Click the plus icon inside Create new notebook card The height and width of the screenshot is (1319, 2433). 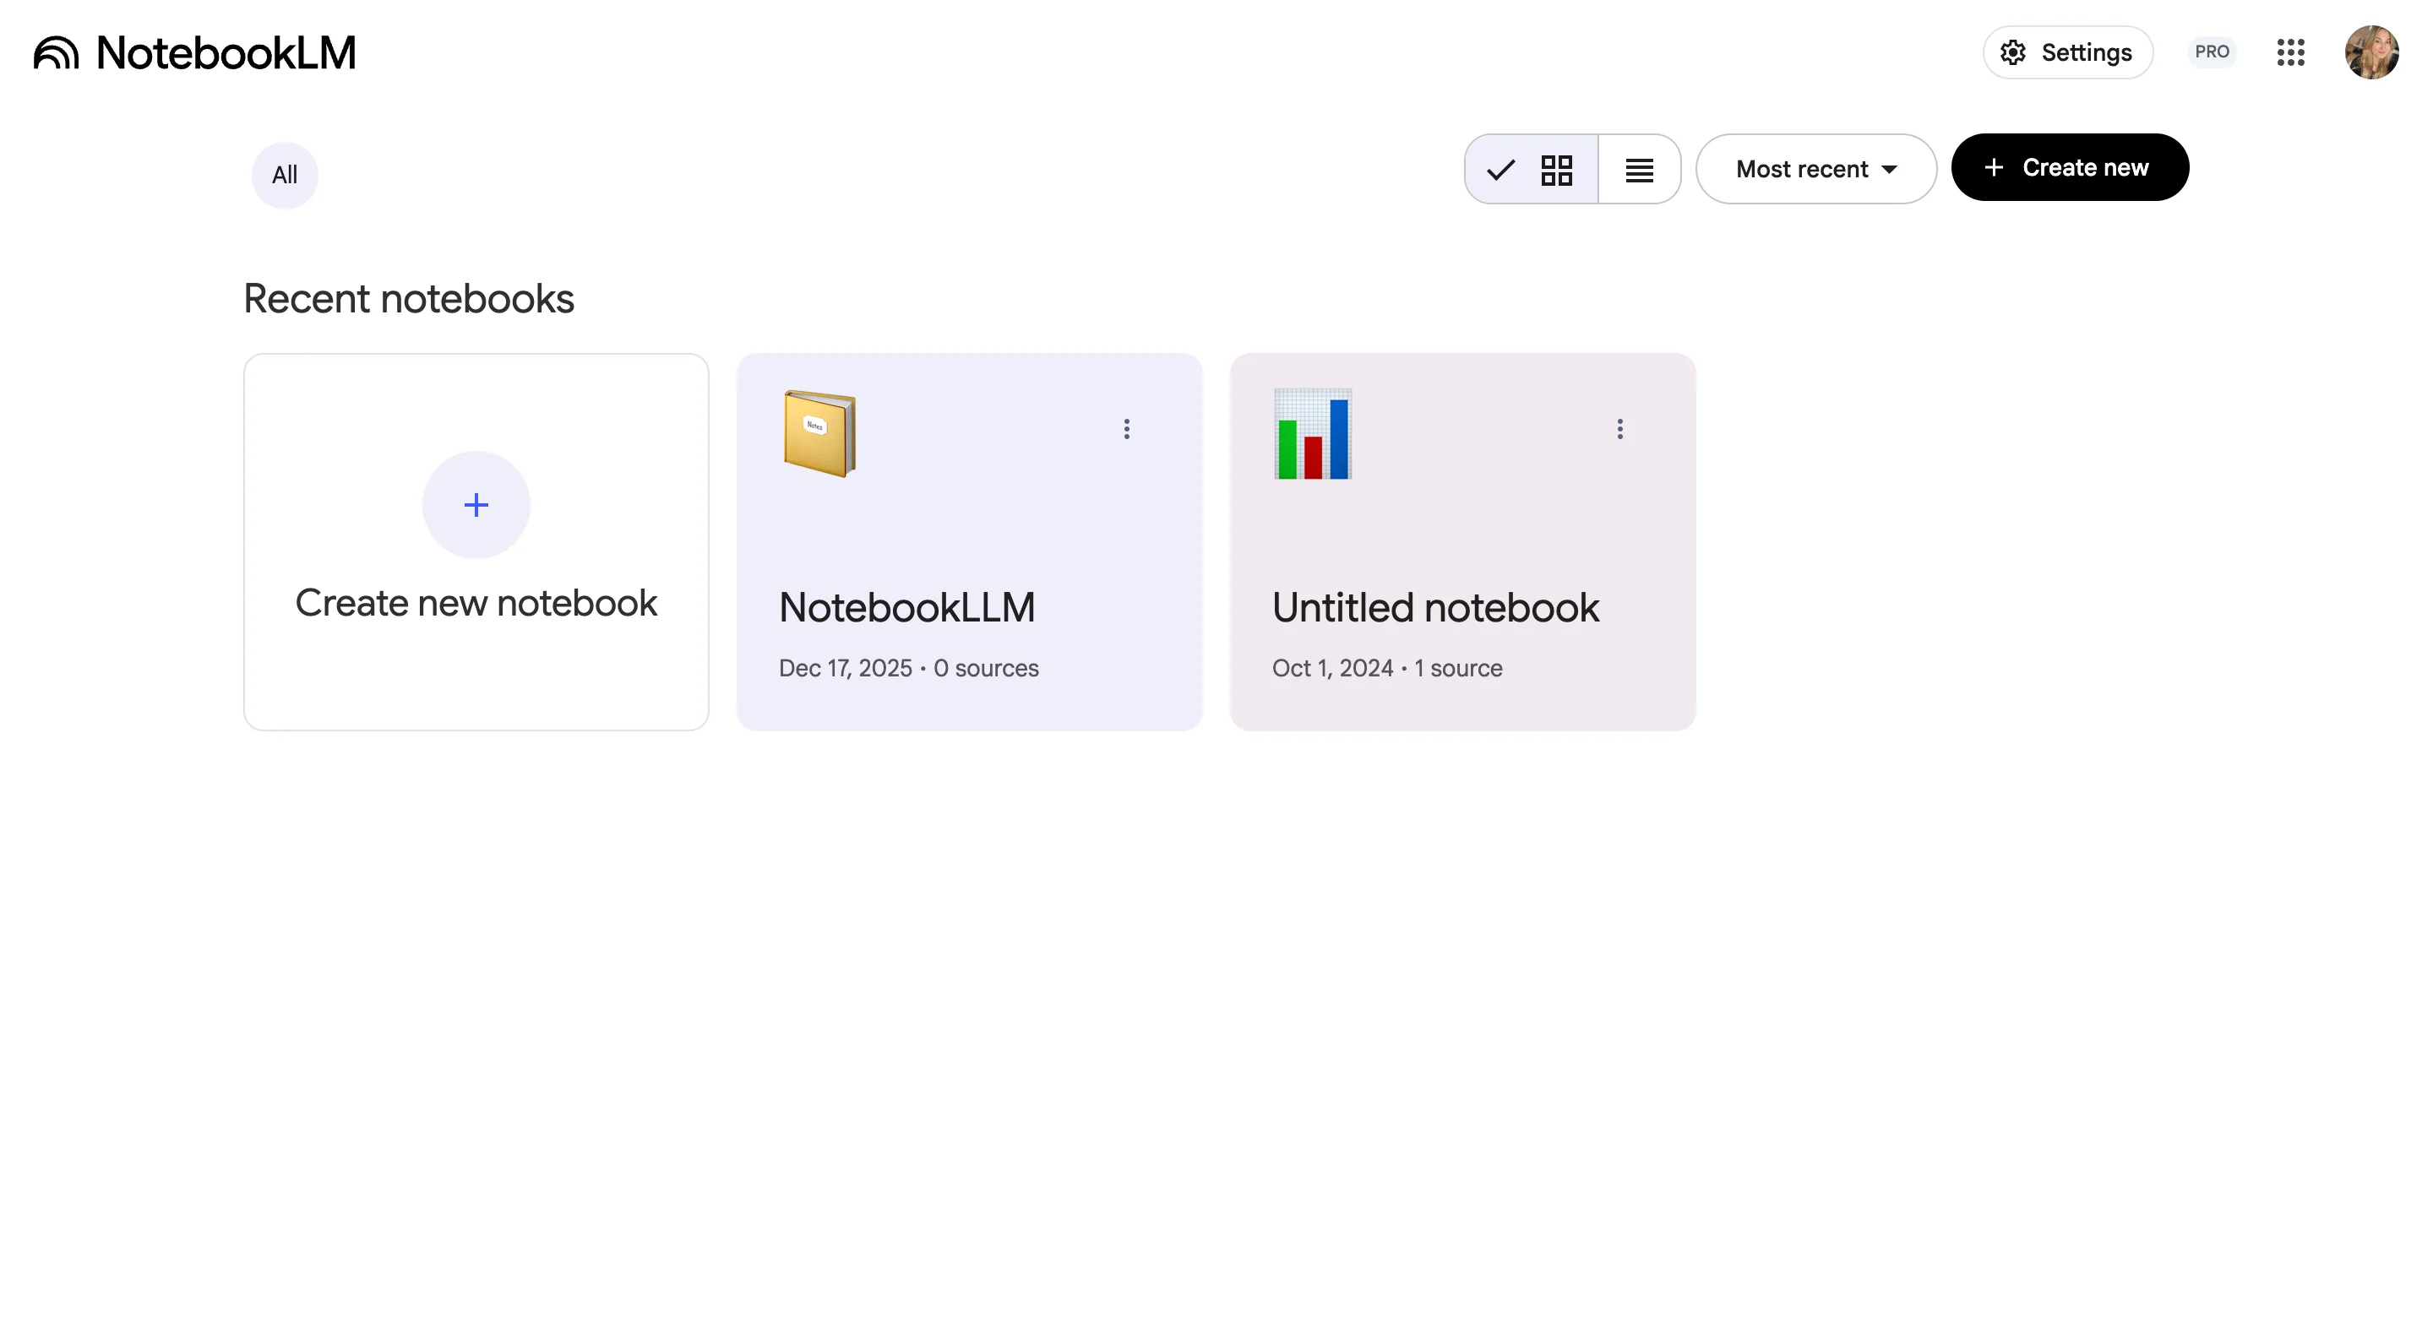tap(475, 504)
